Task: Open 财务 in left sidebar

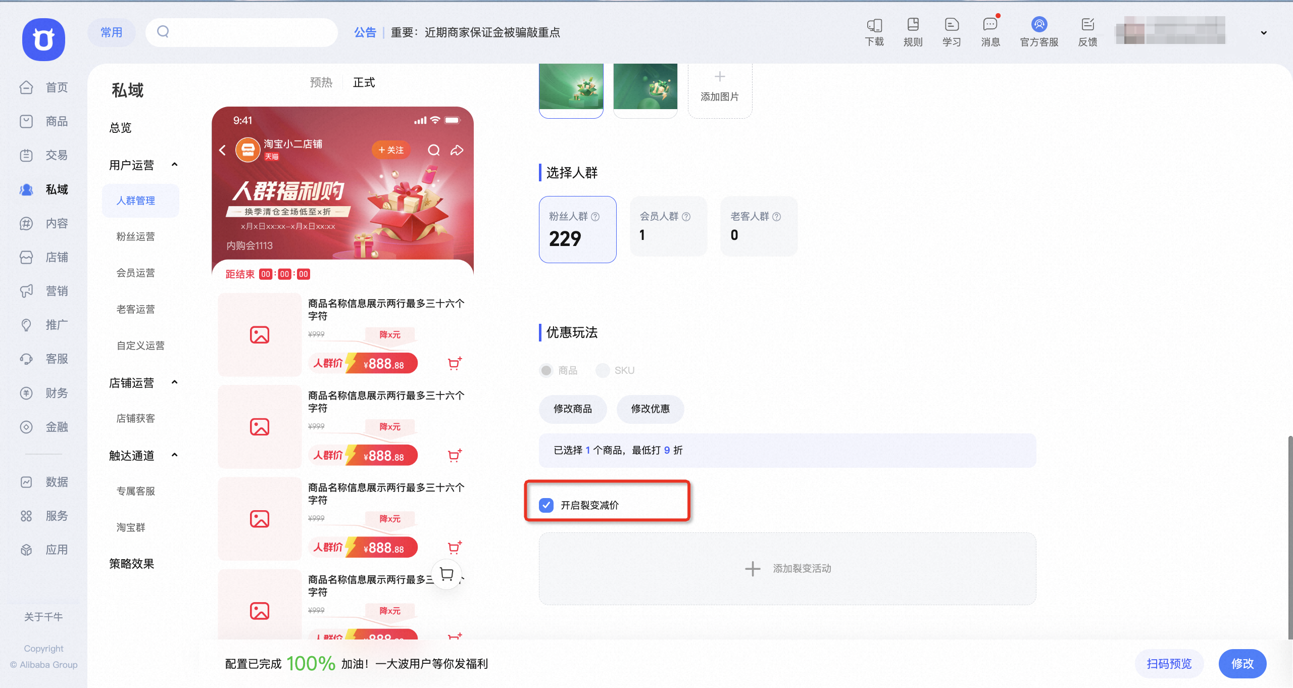Action: 43,393
